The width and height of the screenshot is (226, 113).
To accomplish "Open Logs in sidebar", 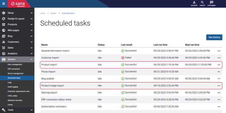I will (x=10, y=82).
